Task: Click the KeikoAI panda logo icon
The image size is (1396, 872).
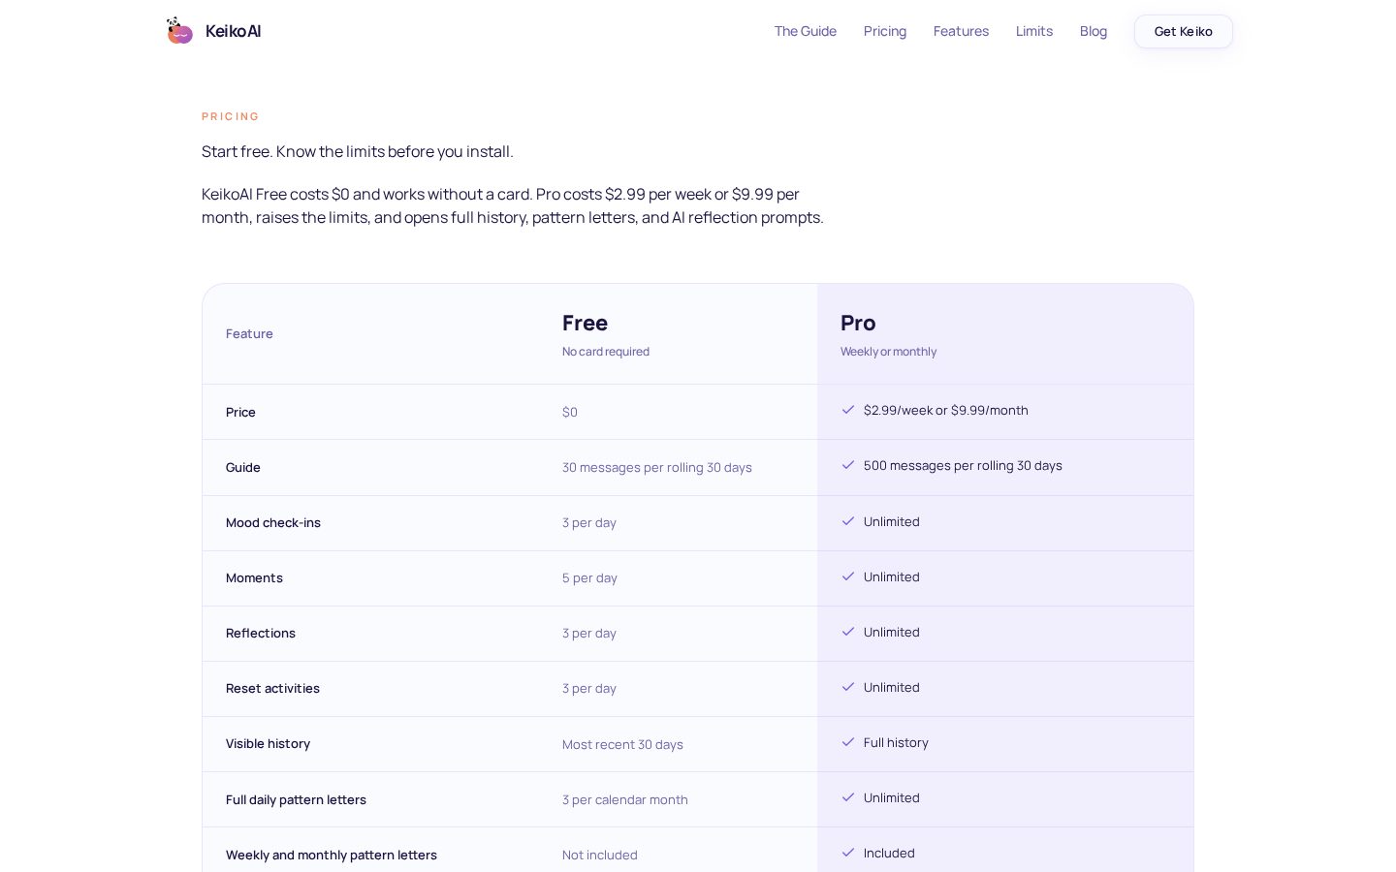Action: click(179, 31)
